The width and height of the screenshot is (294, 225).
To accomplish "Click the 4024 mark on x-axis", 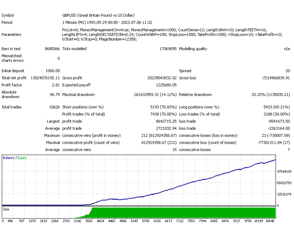I will [x=100, y=221].
